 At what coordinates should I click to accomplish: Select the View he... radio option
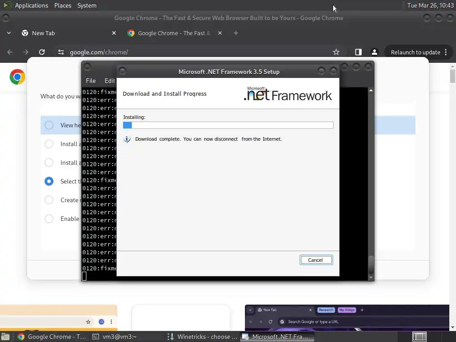click(x=49, y=125)
